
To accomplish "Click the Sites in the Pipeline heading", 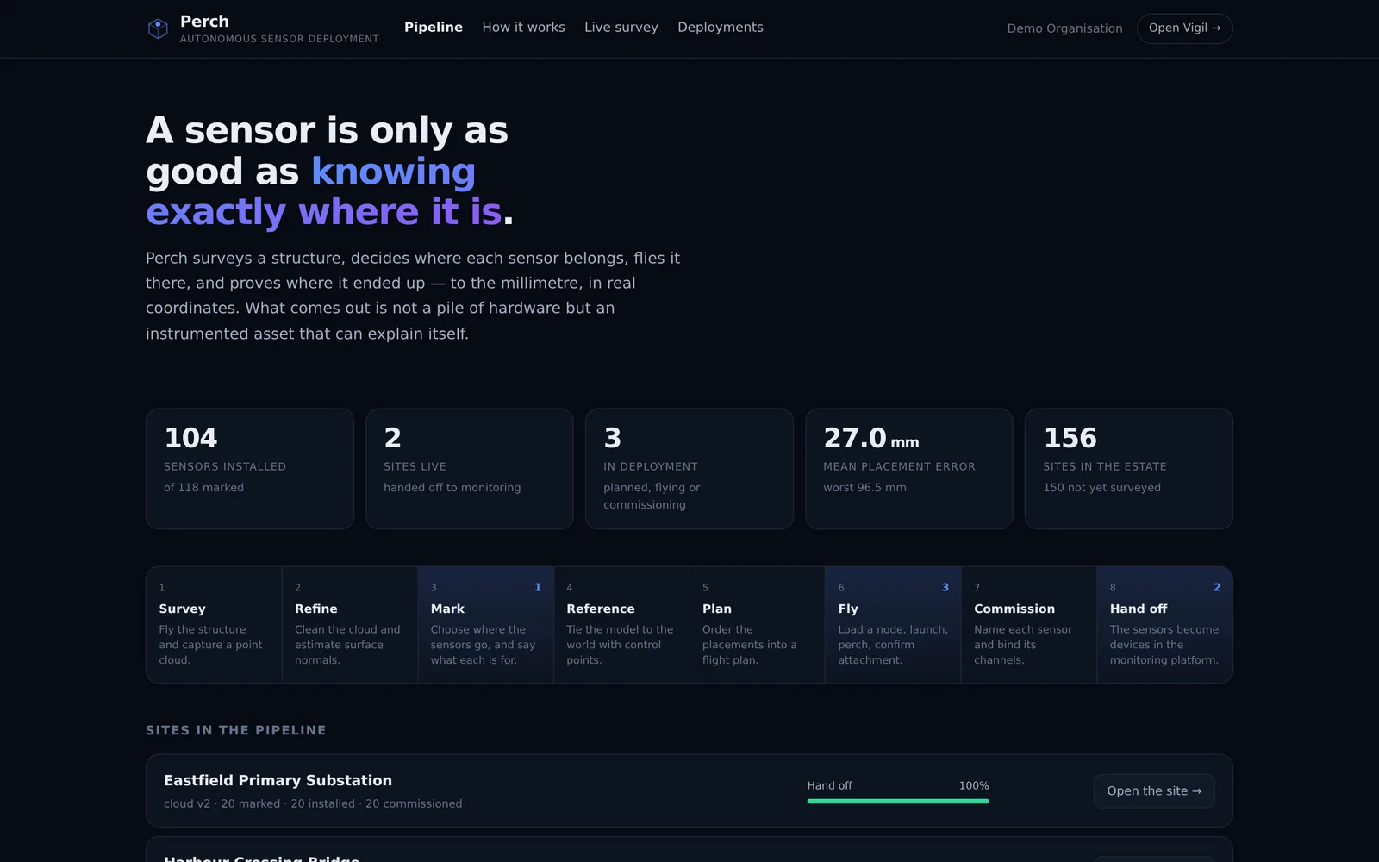I will [236, 730].
